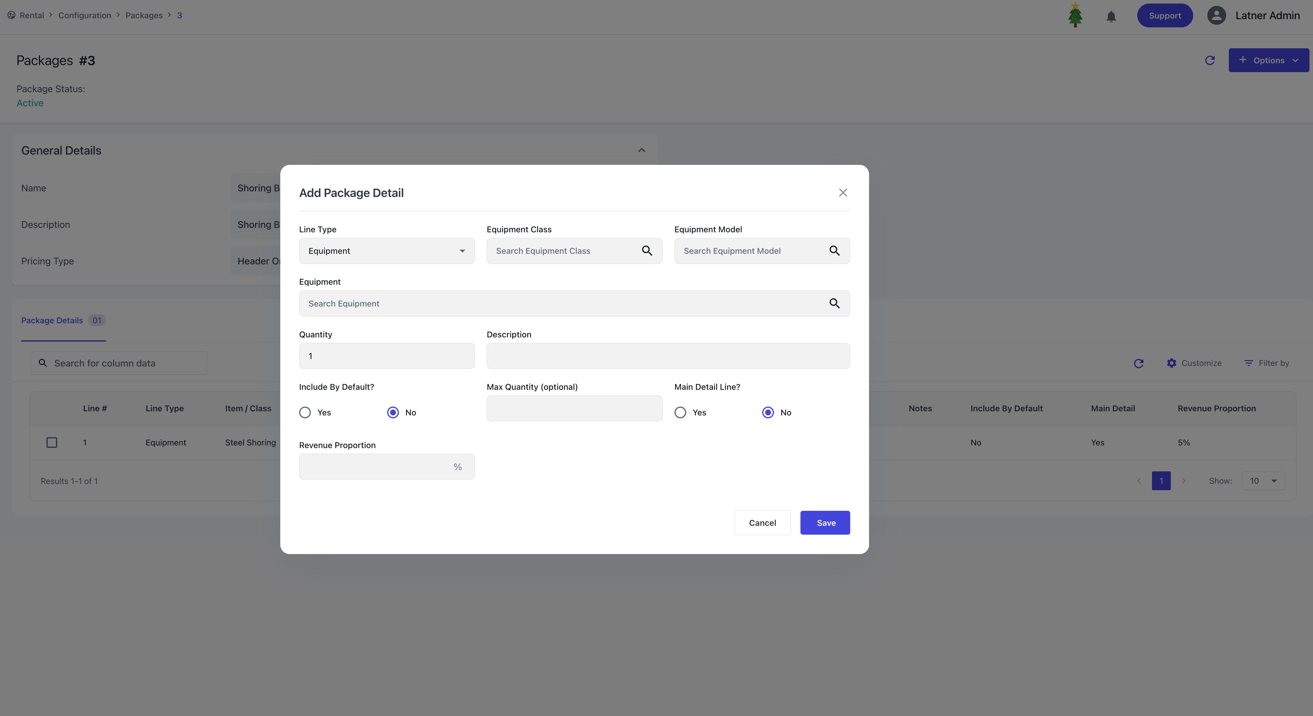
Task: Click the Search Equipment magnifier icon
Action: 834,303
